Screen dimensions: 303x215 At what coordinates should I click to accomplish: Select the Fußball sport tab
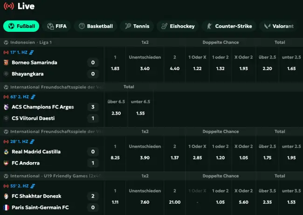tap(21, 26)
